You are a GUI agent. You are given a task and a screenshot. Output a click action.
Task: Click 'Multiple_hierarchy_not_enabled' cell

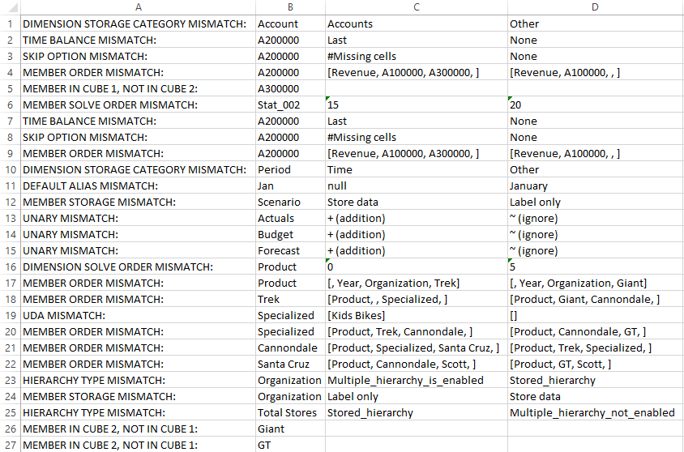(596, 413)
